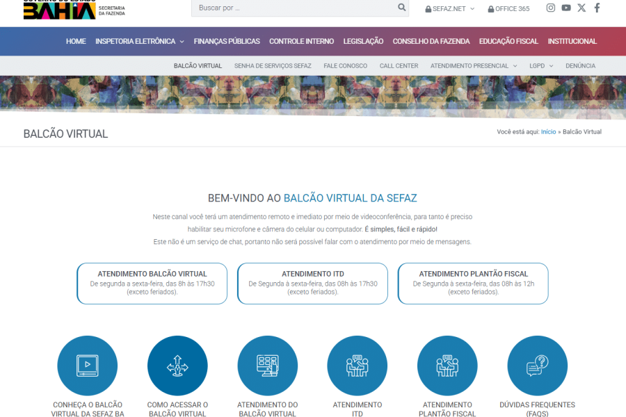Click the Atendimento ITD circular icon
The image size is (626, 417).
click(x=357, y=365)
